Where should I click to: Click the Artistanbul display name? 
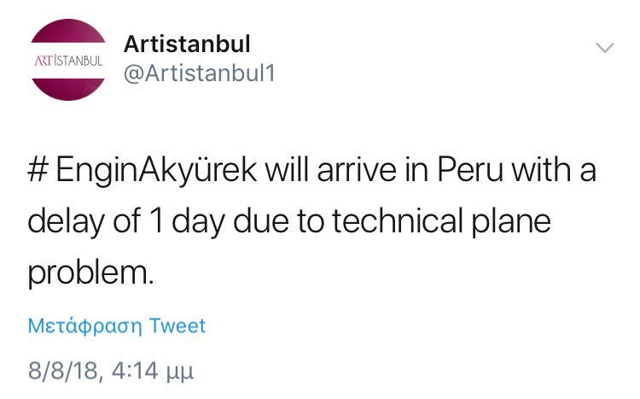[x=187, y=44]
